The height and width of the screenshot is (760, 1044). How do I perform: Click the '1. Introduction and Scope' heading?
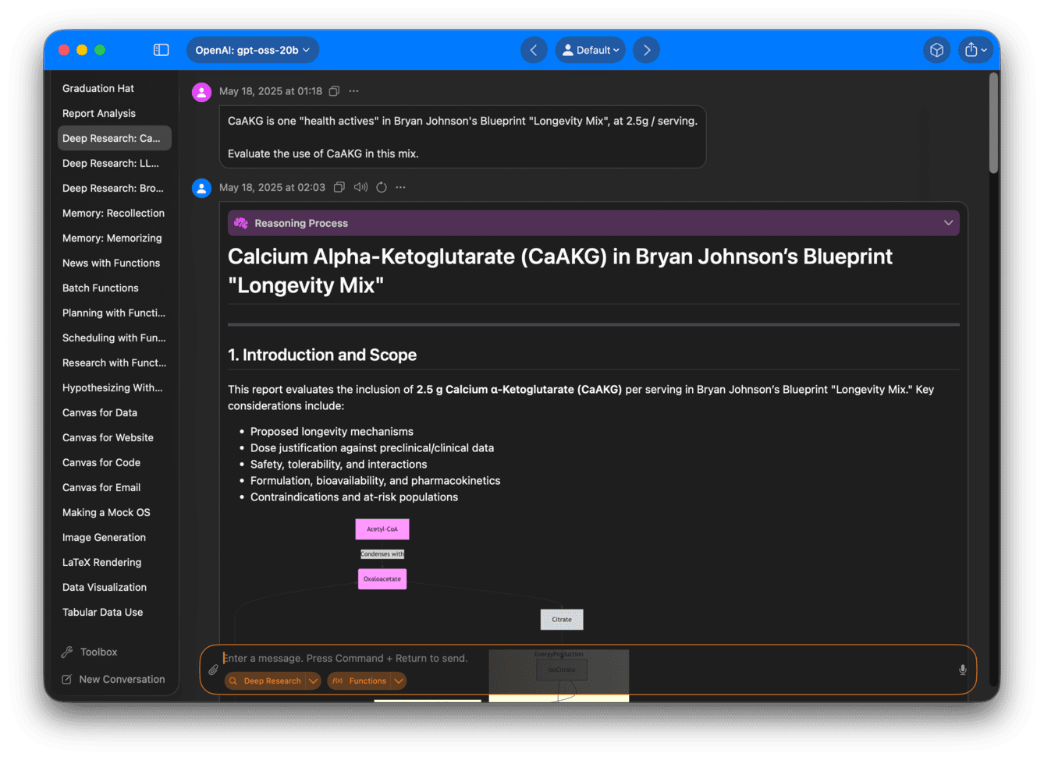point(322,355)
